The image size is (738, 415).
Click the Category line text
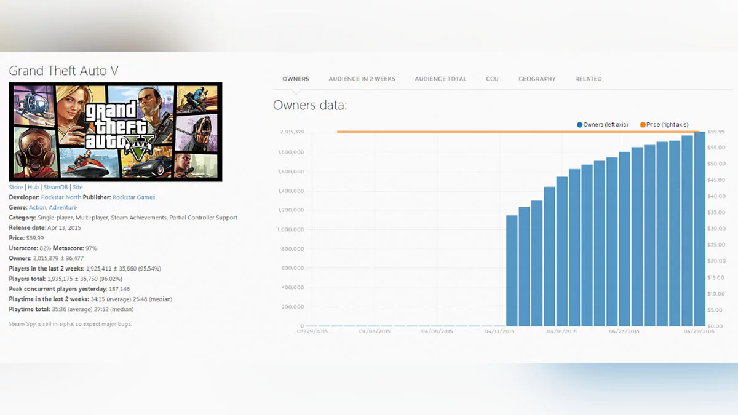[x=123, y=218]
